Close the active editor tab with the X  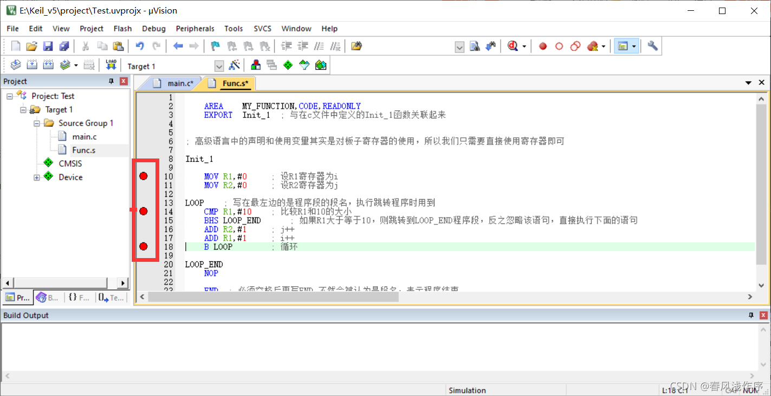tap(762, 83)
